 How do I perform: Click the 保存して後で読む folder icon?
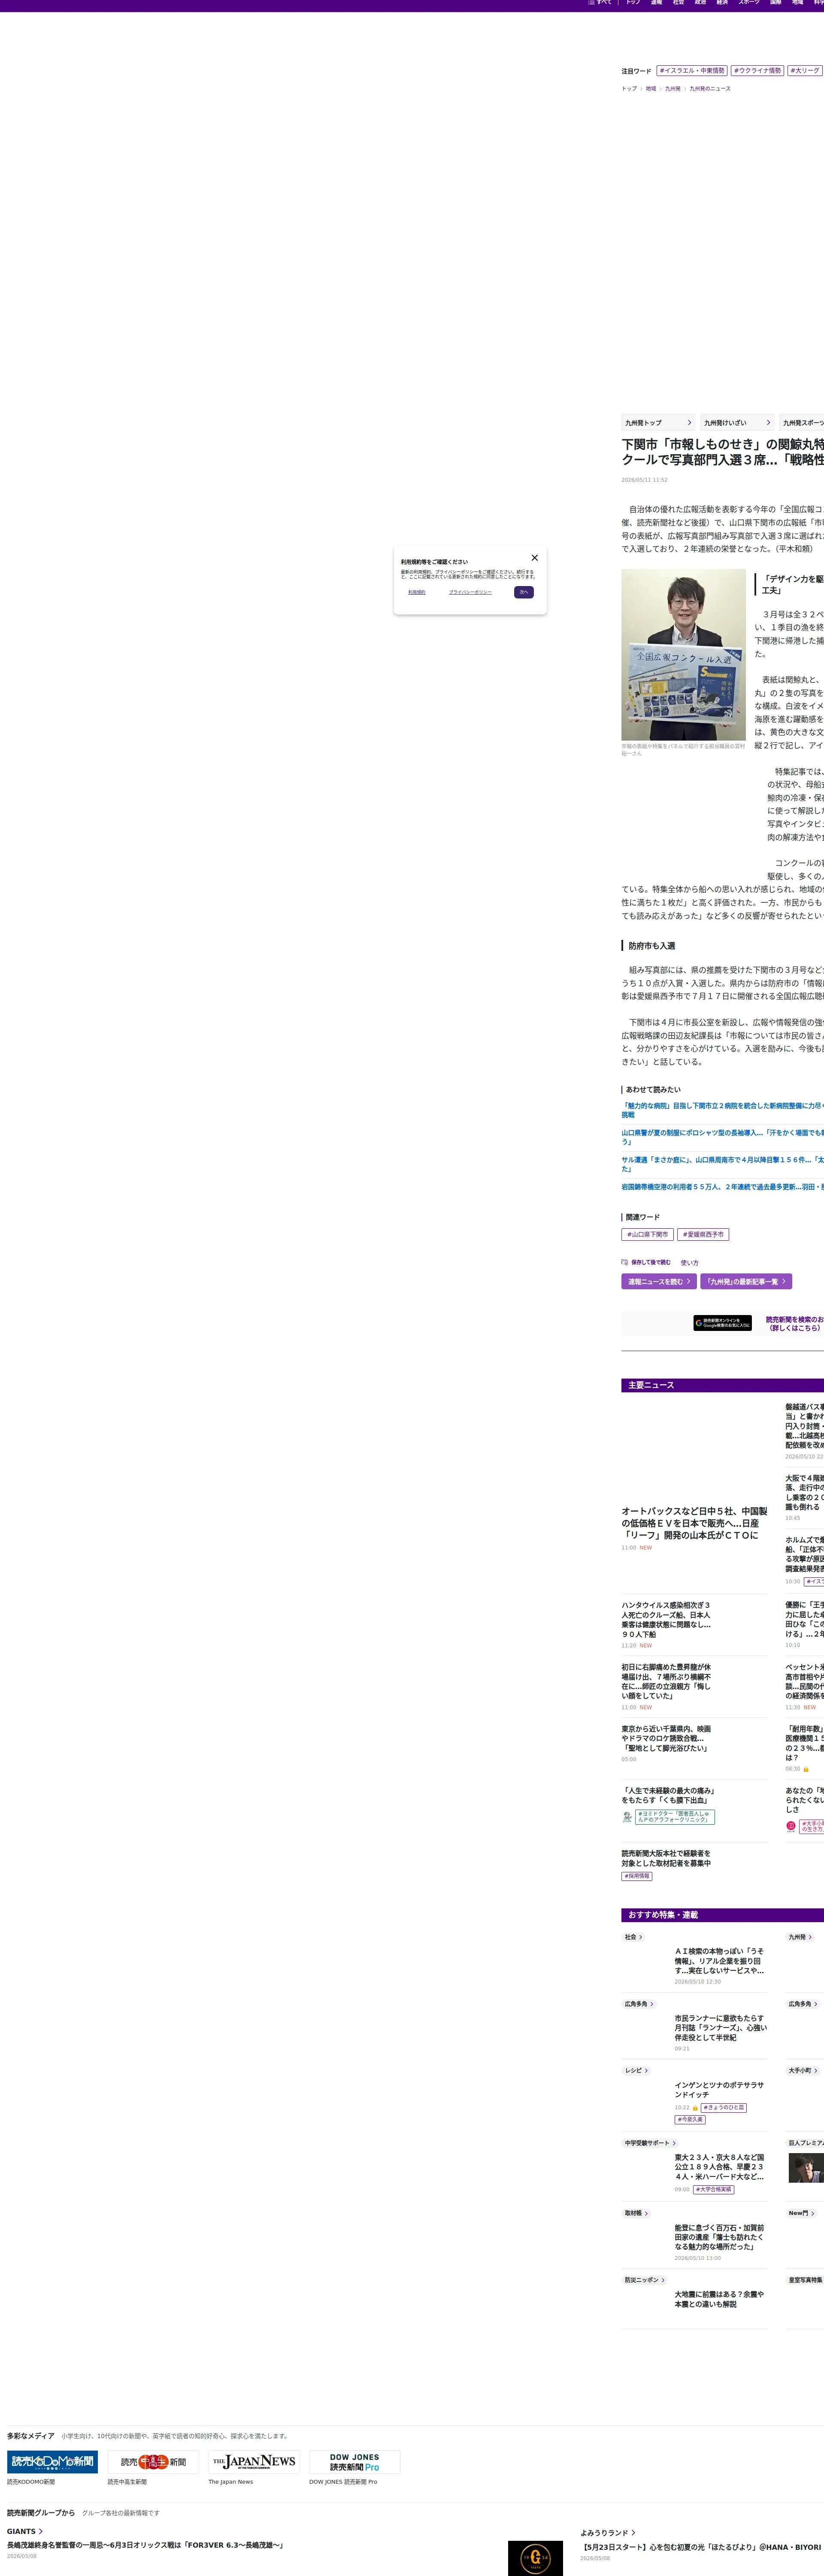[625, 1262]
